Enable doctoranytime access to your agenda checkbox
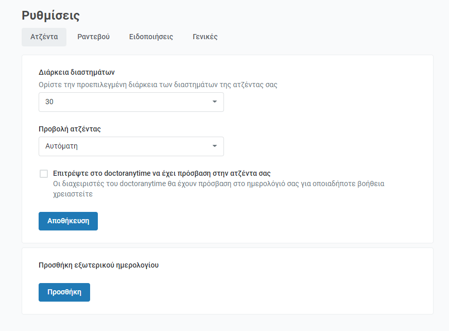The height and width of the screenshot is (331, 449). 44,174
